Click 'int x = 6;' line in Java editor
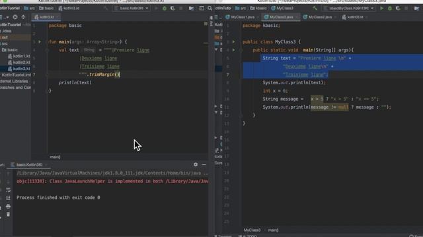Image resolution: width=423 pixels, height=237 pixels. pos(275,91)
